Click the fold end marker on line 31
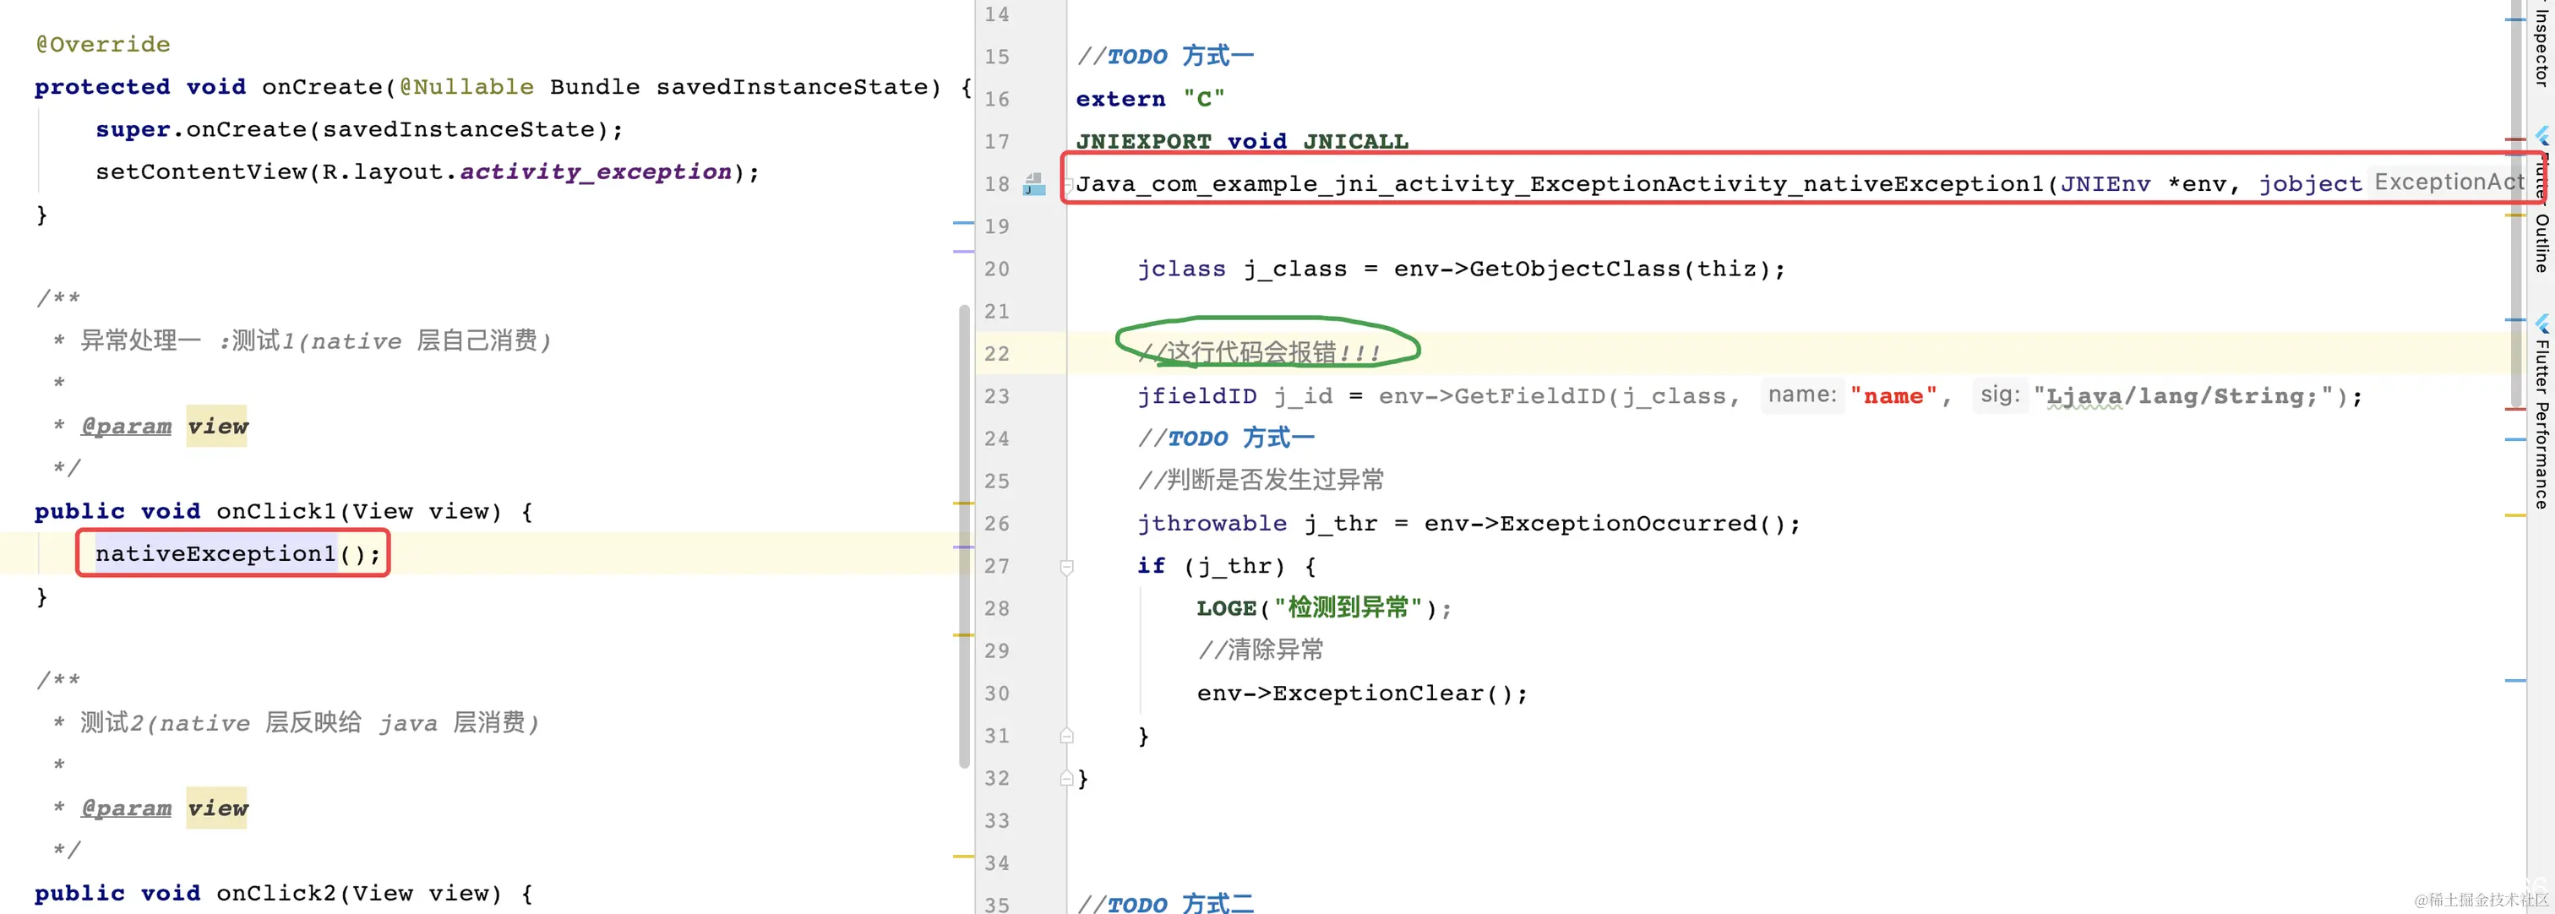This screenshot has height=914, width=2555. pos(1066,736)
